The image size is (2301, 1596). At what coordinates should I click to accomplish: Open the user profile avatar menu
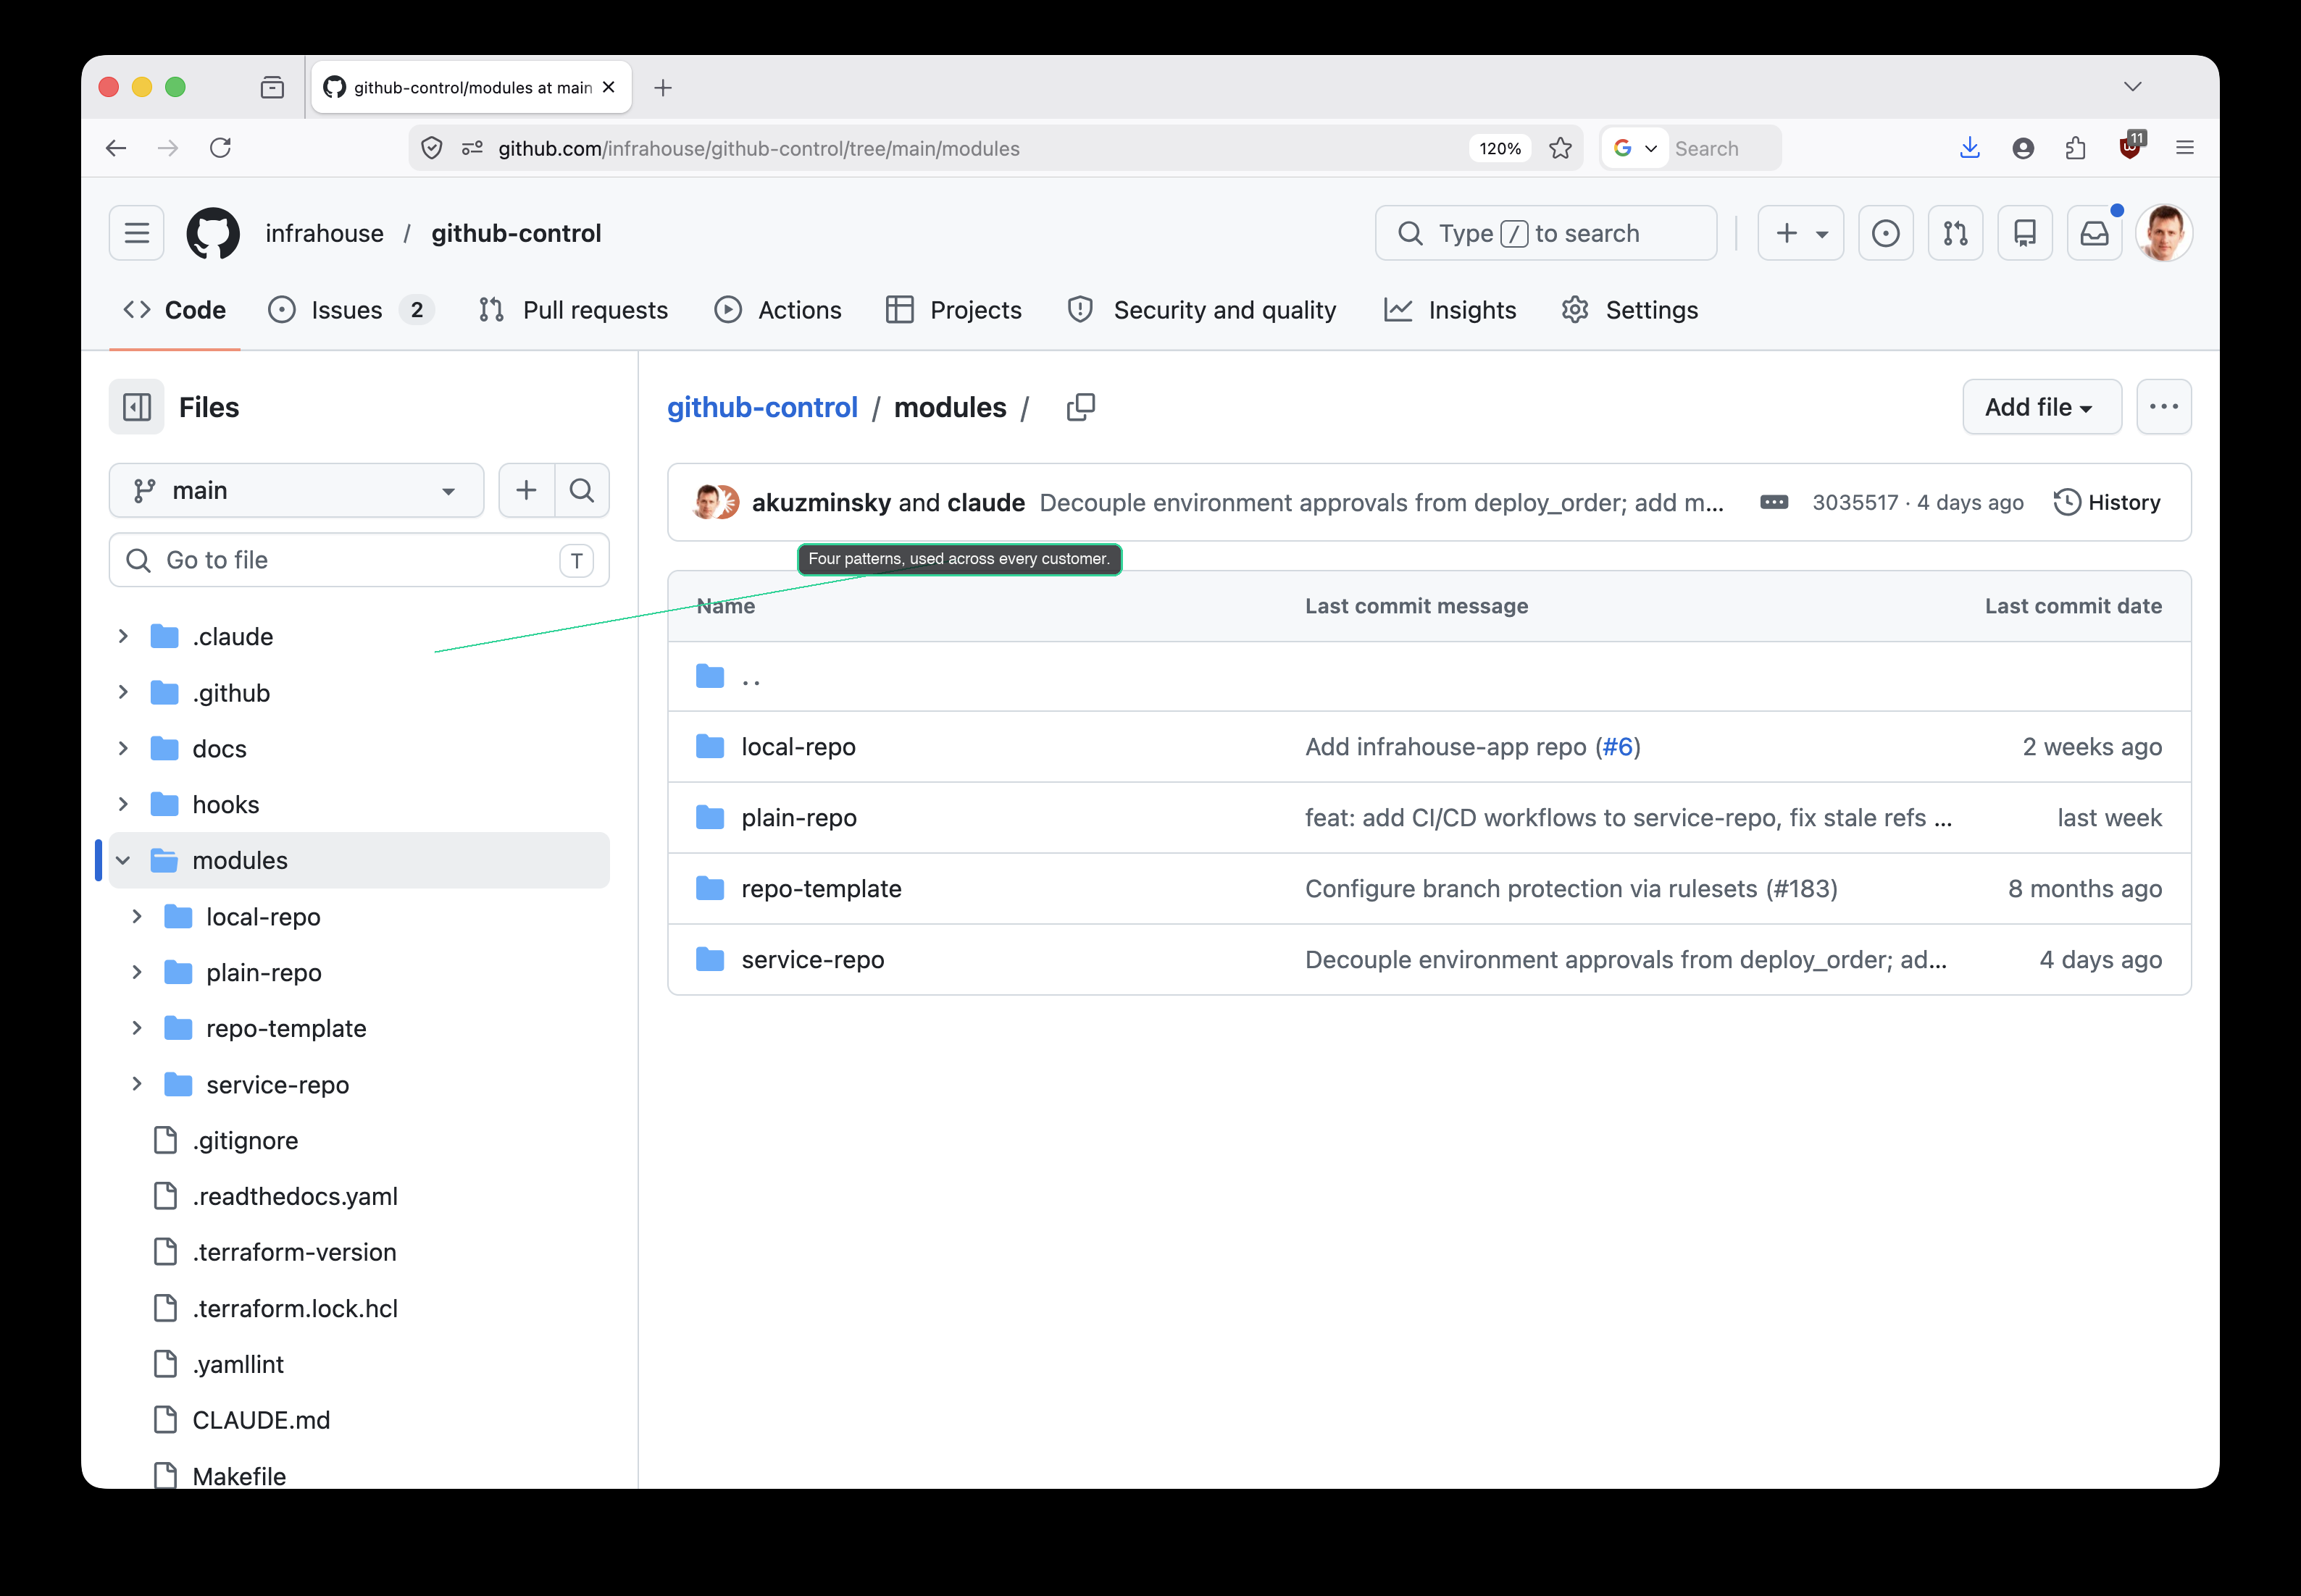click(x=2164, y=233)
